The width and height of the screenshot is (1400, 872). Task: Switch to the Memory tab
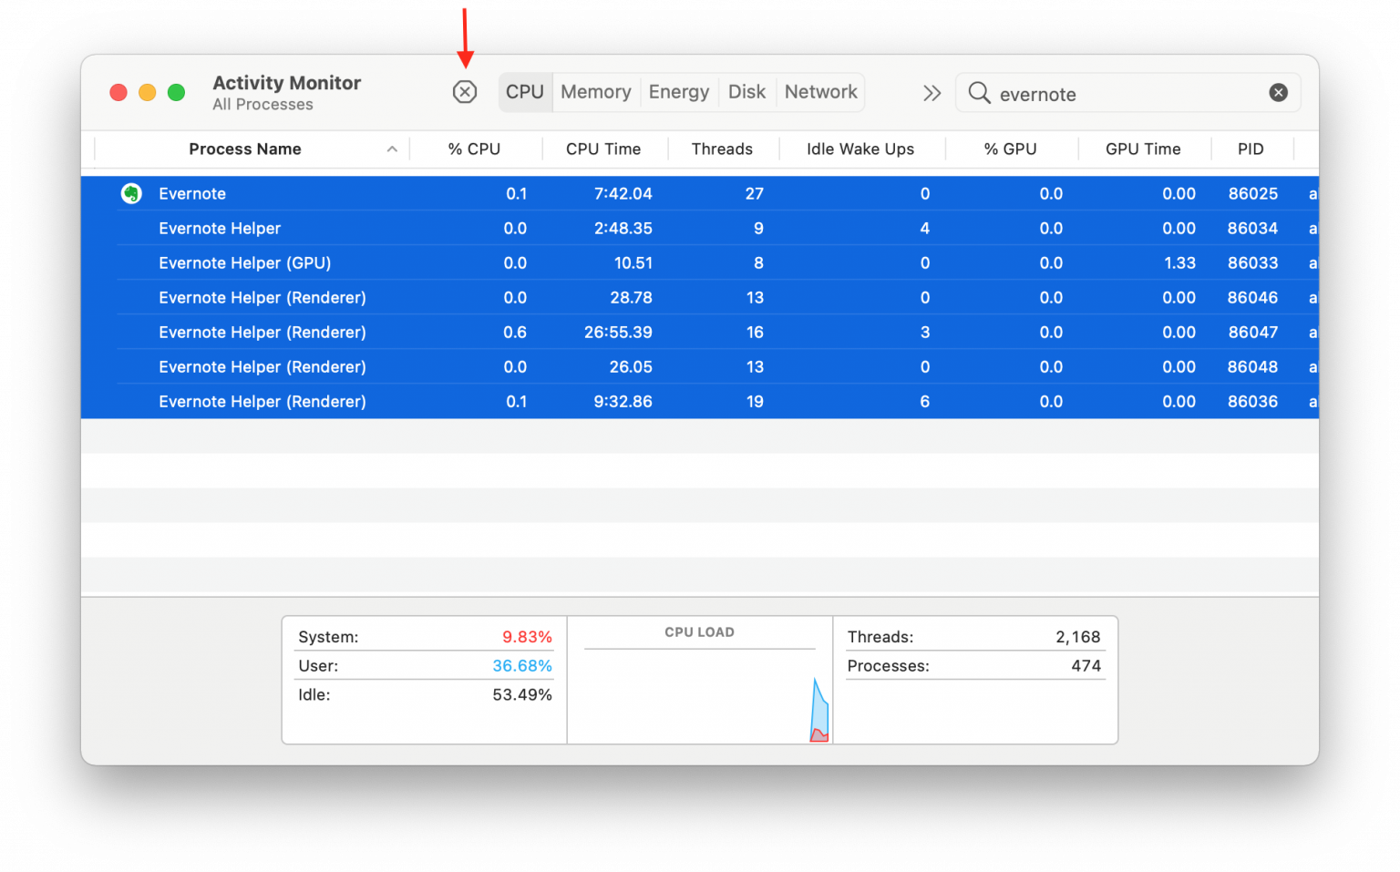click(x=596, y=92)
